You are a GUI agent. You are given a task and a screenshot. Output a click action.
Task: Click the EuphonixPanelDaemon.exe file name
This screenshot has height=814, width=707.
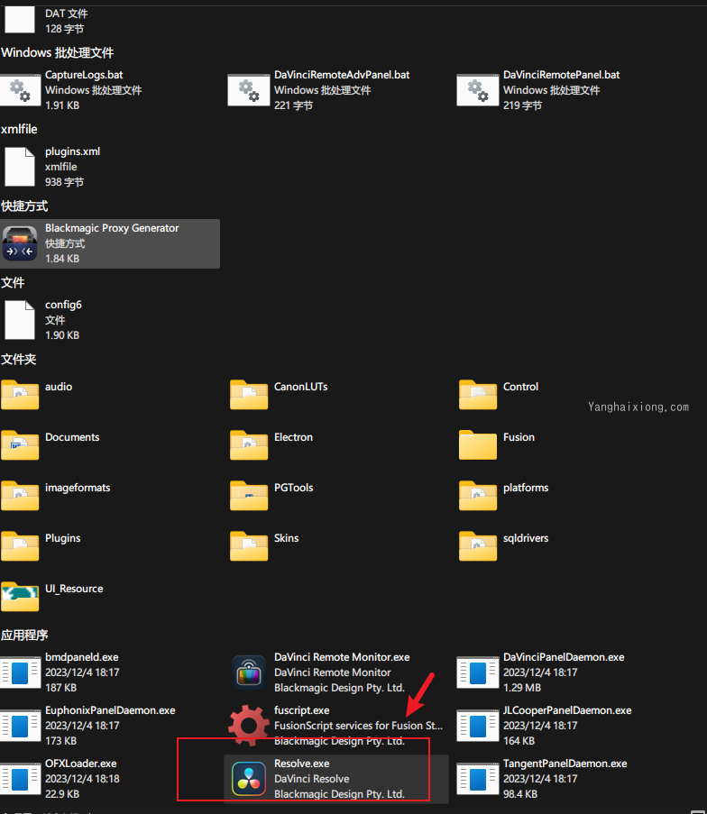110,710
